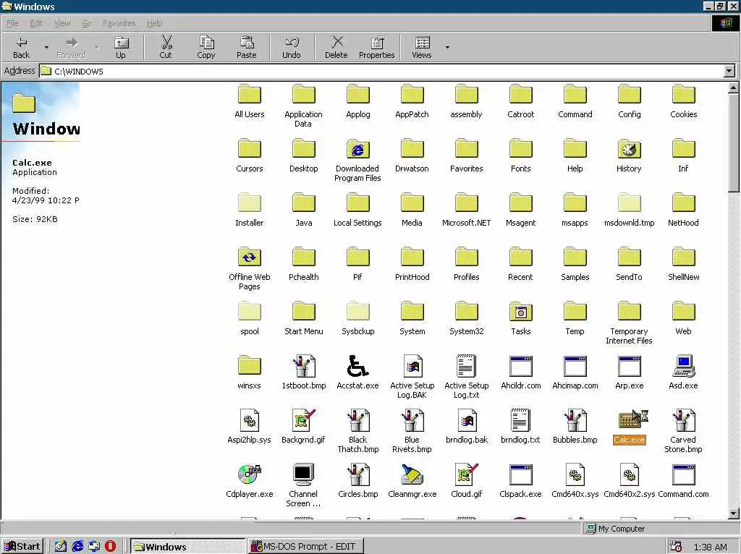Viewport: 741px width, 554px height.
Task: Select the Backgrnd.gif file icon
Action: [303, 420]
